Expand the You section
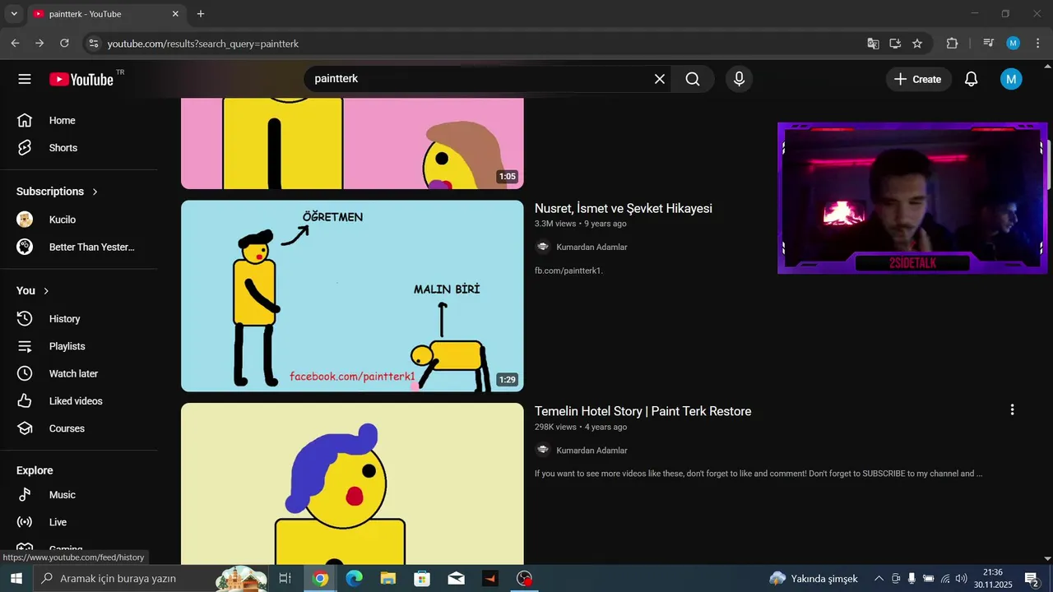This screenshot has width=1053, height=592. click(33, 291)
